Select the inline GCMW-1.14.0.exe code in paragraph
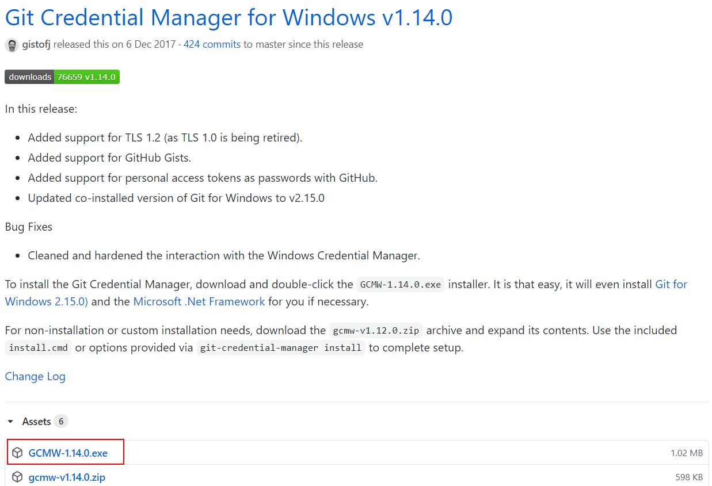The height and width of the screenshot is (486, 712). [x=401, y=285]
